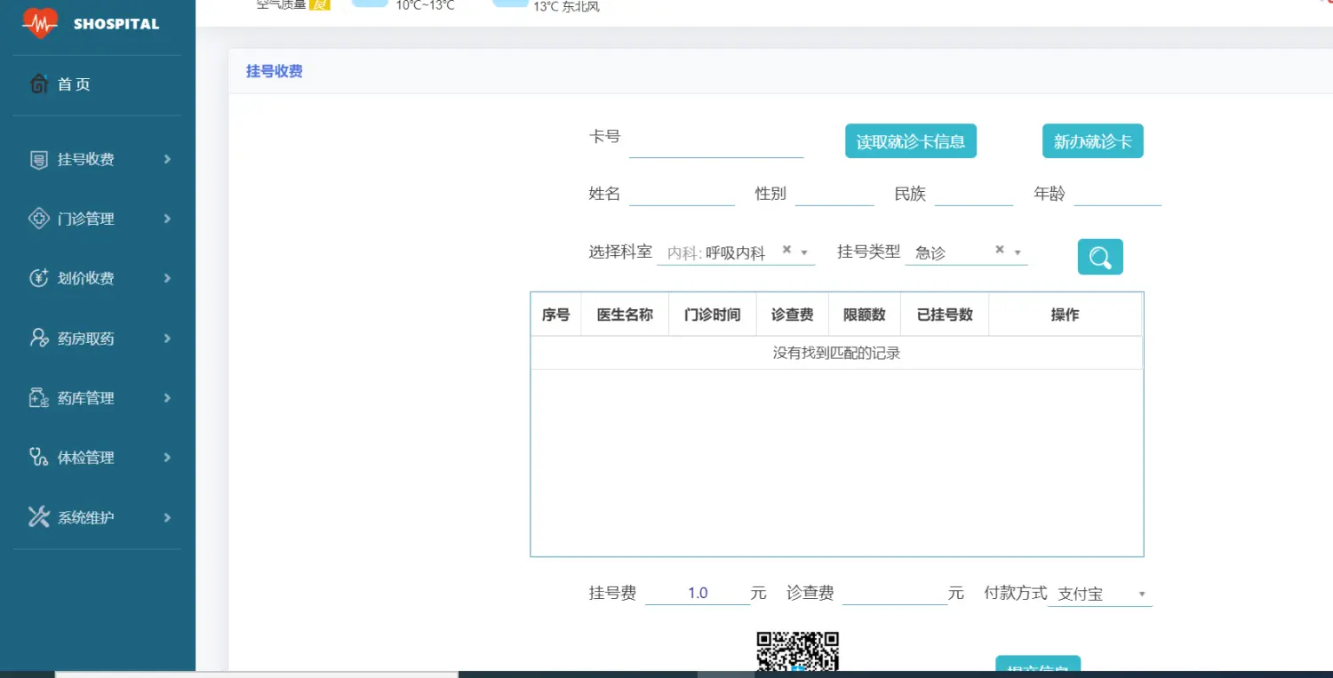Click the 民族 input field
The image size is (1333, 678).
pos(974,193)
